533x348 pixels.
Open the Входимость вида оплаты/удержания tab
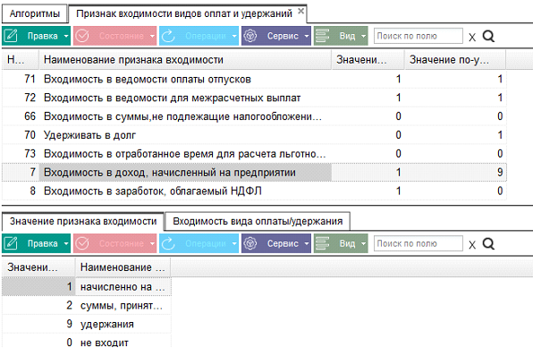pos(258,221)
